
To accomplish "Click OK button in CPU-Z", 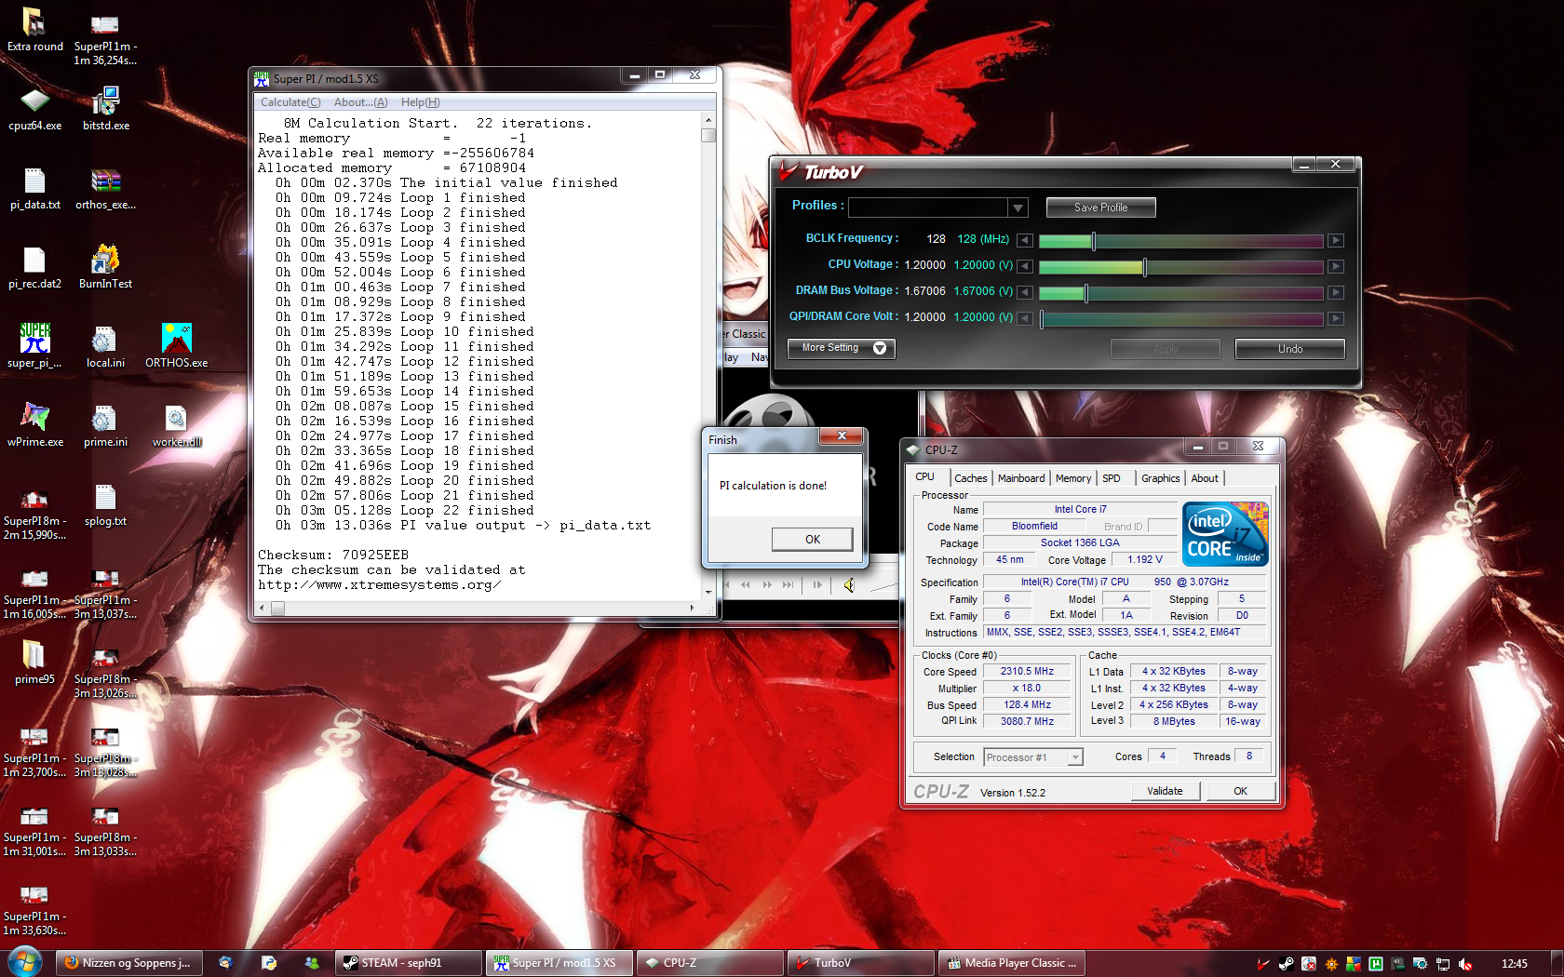I will (1240, 791).
